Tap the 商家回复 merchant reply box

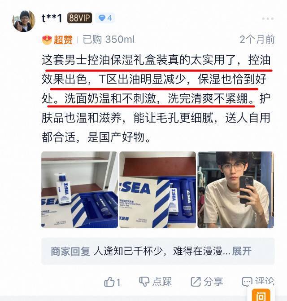[158, 251]
